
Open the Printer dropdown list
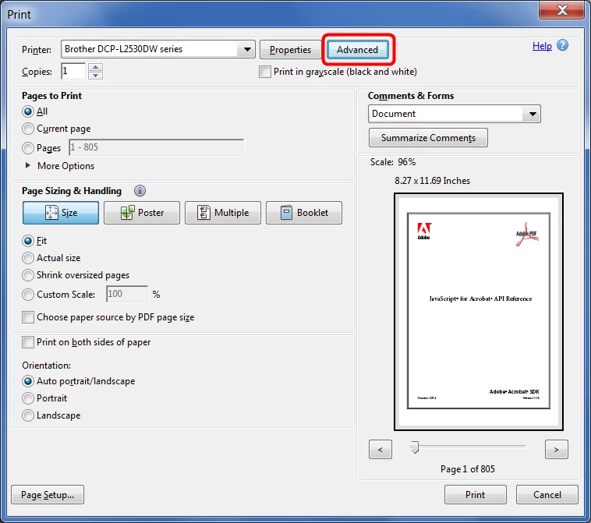point(247,49)
